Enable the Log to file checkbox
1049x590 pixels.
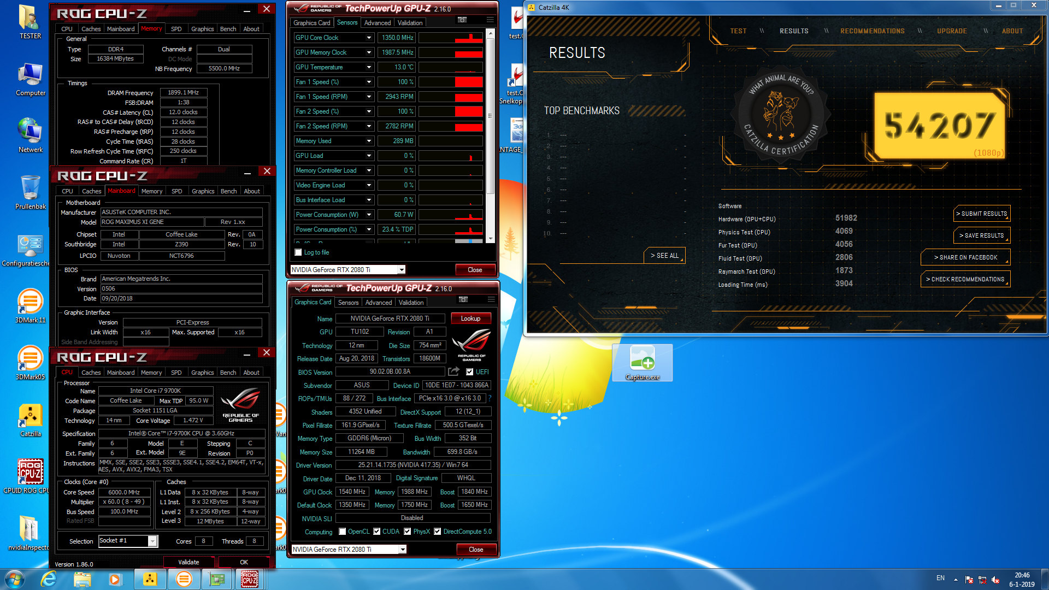click(298, 252)
